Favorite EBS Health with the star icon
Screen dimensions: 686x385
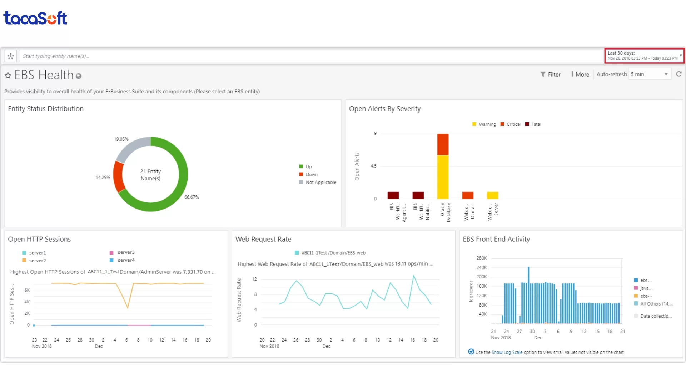coord(8,75)
